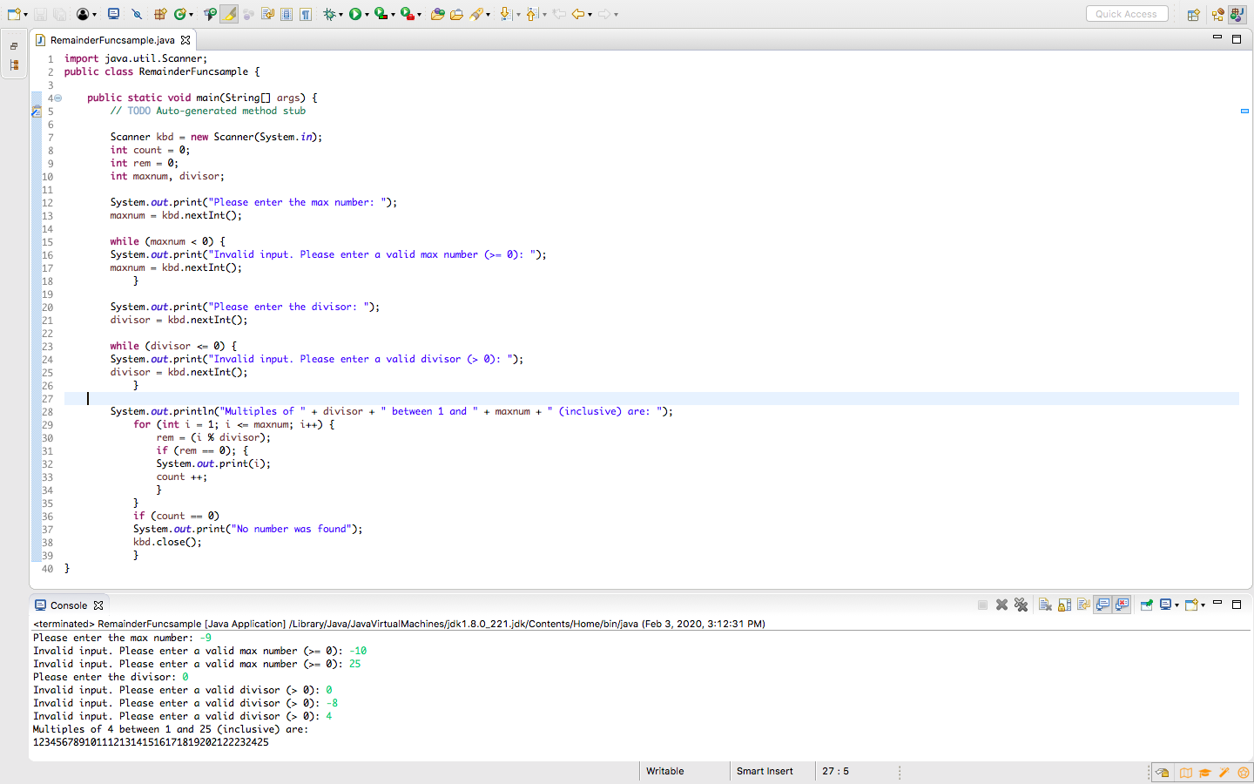Click the Open Task folder icon
Screen dimensions: 1254x784
click(456, 14)
